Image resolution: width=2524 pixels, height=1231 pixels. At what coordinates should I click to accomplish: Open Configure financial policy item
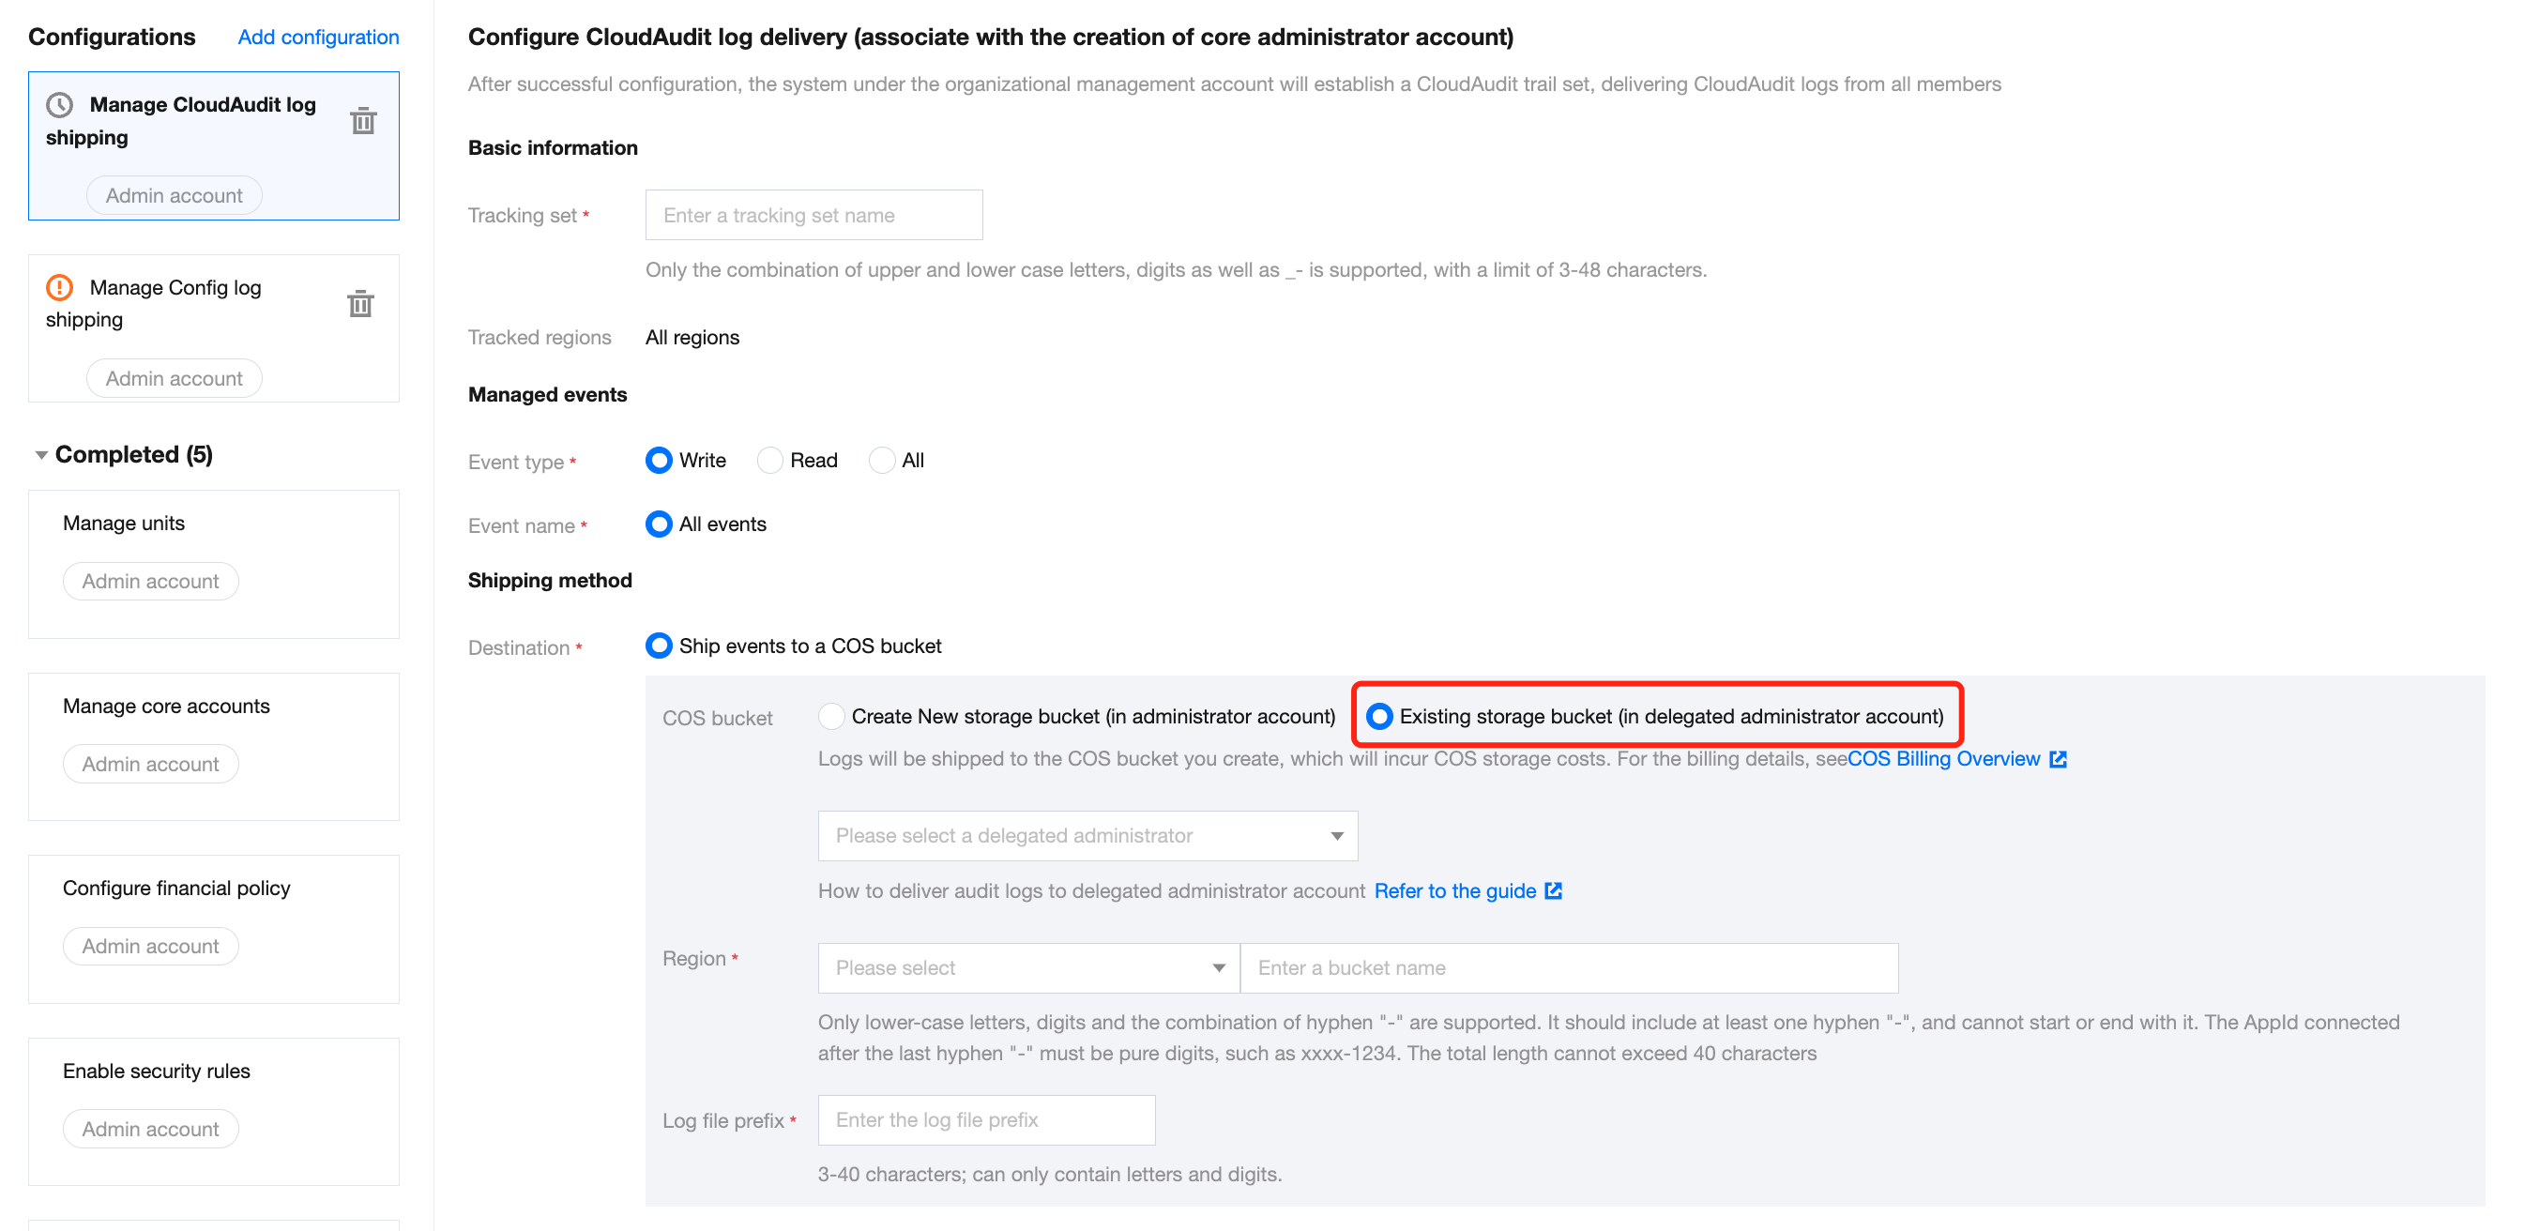[176, 888]
